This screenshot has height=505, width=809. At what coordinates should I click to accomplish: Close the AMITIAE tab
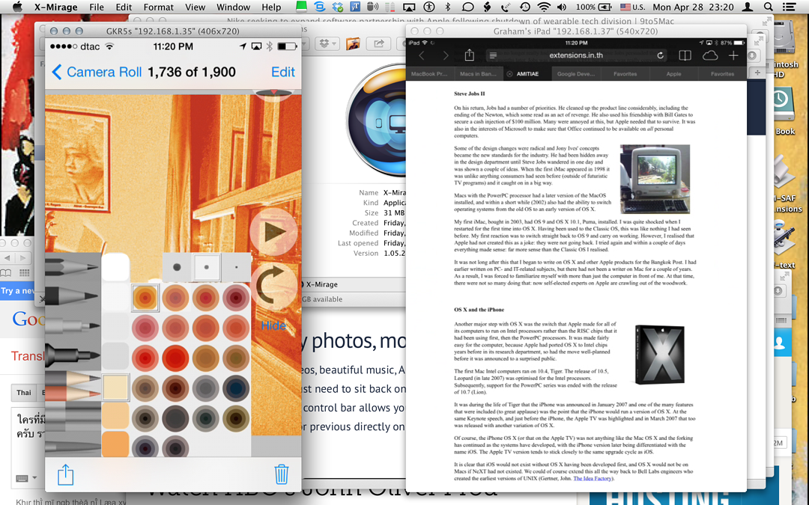(x=509, y=74)
